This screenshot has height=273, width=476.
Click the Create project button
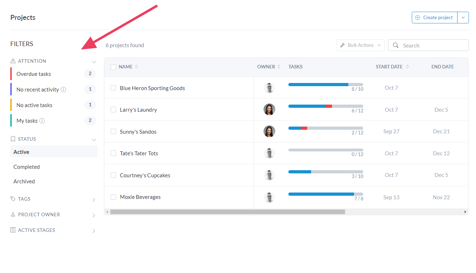tap(435, 17)
